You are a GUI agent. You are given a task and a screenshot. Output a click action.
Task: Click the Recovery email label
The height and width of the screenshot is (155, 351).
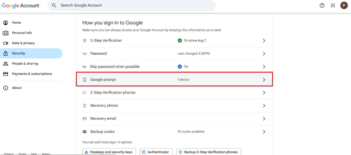pos(103,118)
